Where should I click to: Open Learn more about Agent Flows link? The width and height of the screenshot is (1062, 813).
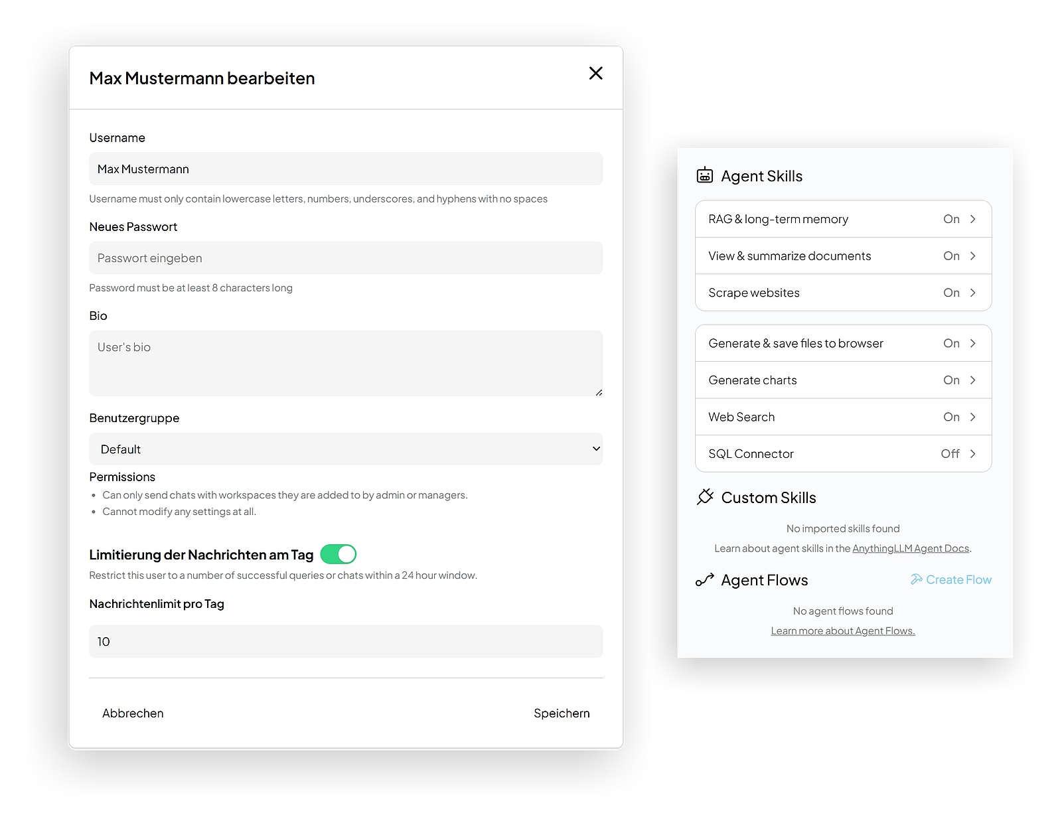pos(842,630)
